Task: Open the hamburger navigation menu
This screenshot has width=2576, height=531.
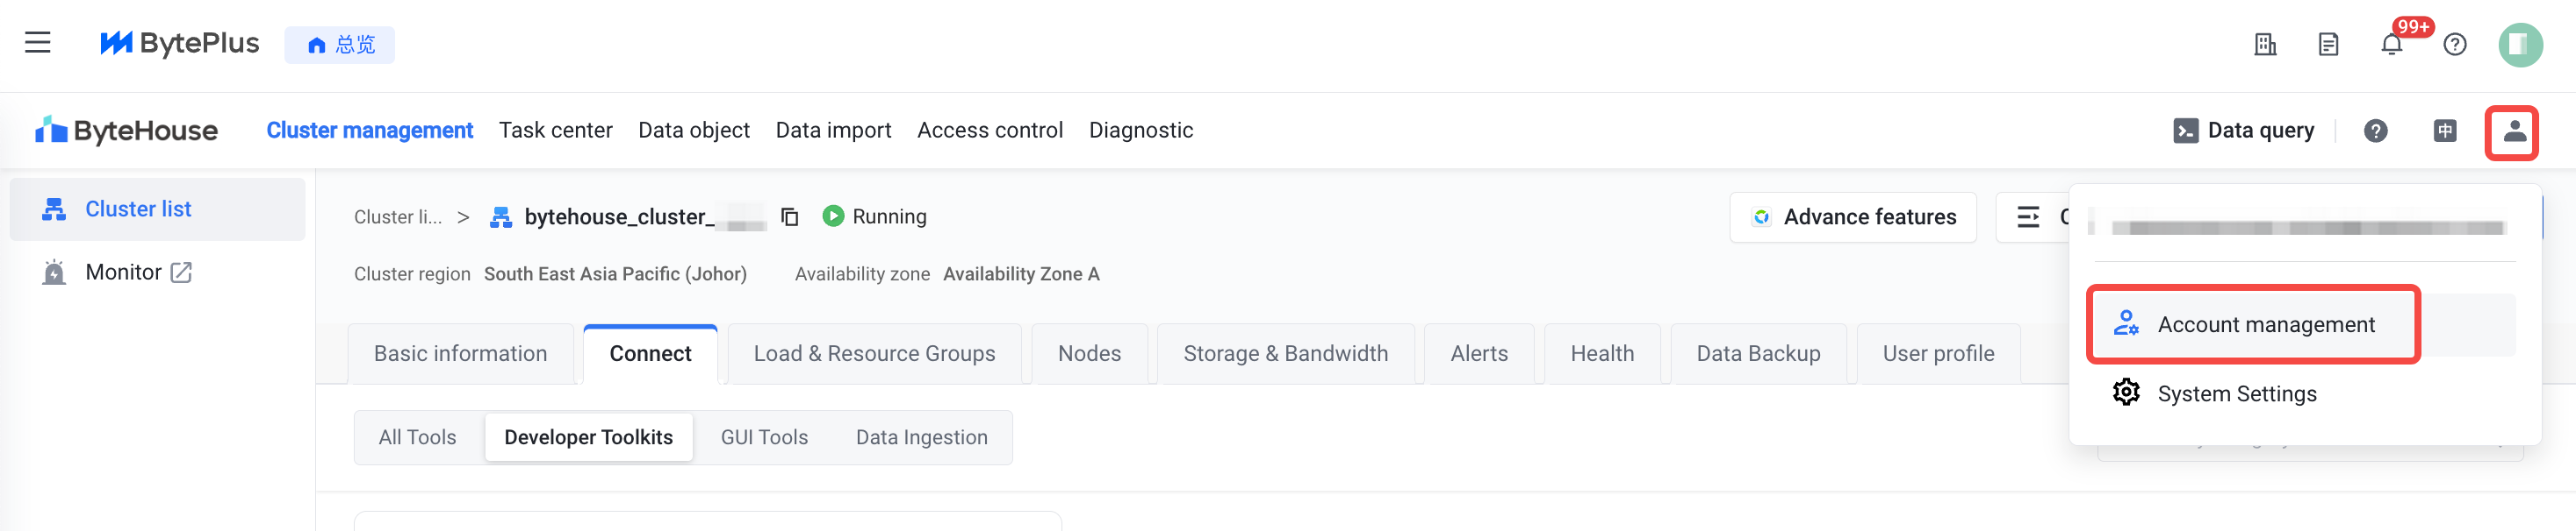Action: (x=38, y=43)
